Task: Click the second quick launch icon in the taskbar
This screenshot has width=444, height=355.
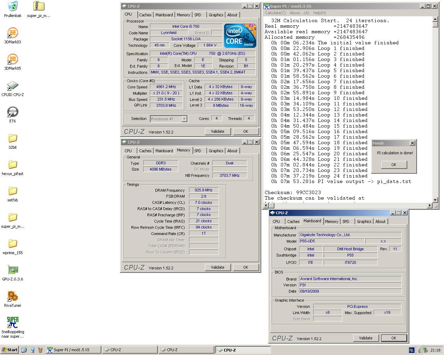Action: coord(32,350)
